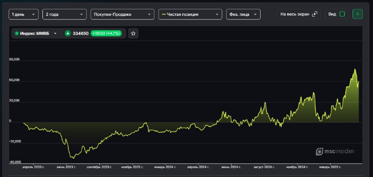Screen dimensions: 373x177
Task: Click the '30,000' y-axis label
Action: [x=14, y=101]
